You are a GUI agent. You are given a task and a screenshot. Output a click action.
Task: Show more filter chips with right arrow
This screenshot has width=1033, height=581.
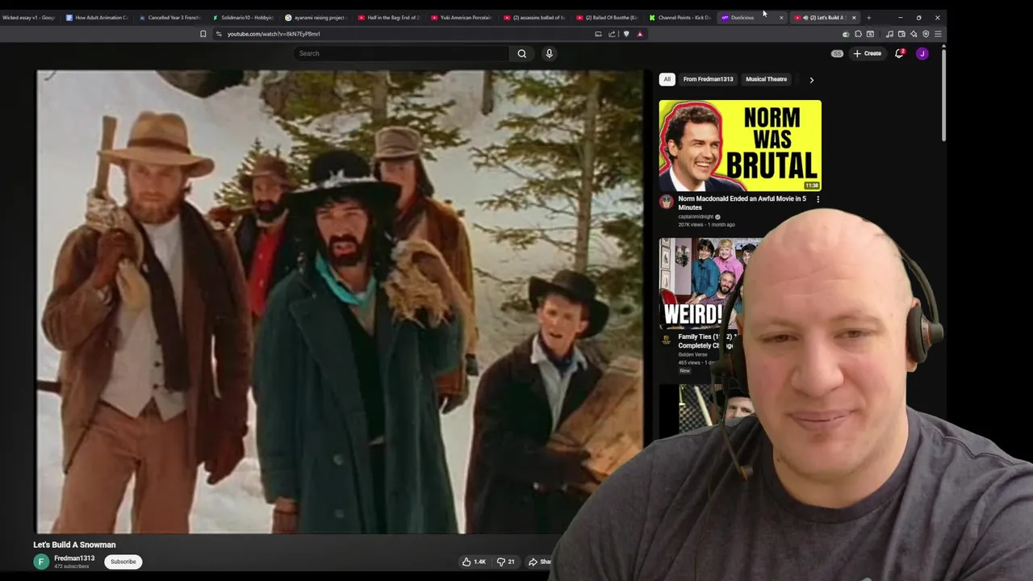[x=811, y=79]
